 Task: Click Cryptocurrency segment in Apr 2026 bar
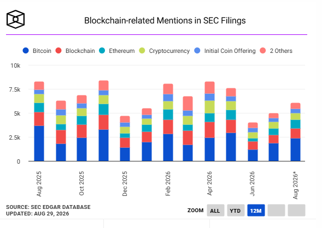210,107
